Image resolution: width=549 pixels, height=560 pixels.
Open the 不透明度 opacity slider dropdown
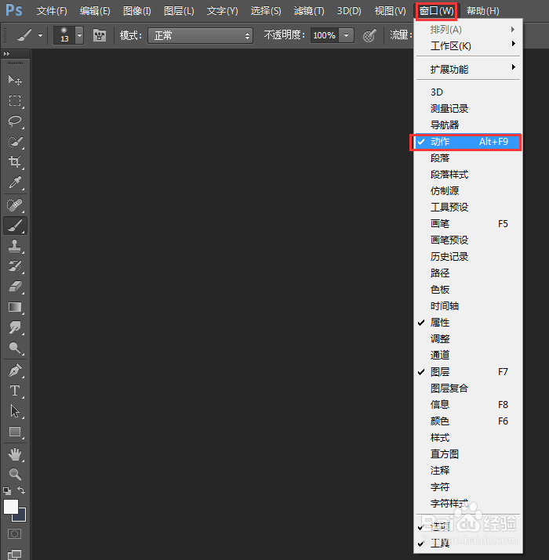pyautogui.click(x=346, y=35)
